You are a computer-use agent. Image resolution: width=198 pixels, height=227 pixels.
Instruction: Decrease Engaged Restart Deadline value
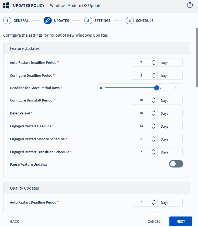coord(154,128)
